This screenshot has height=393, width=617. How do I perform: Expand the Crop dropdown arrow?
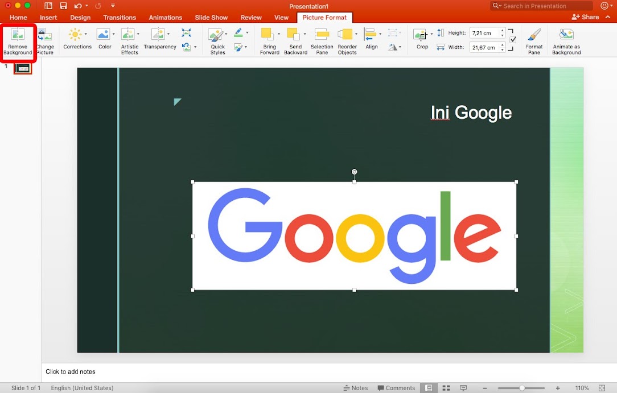pos(431,34)
